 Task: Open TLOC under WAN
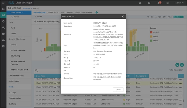[x=13, y=28]
